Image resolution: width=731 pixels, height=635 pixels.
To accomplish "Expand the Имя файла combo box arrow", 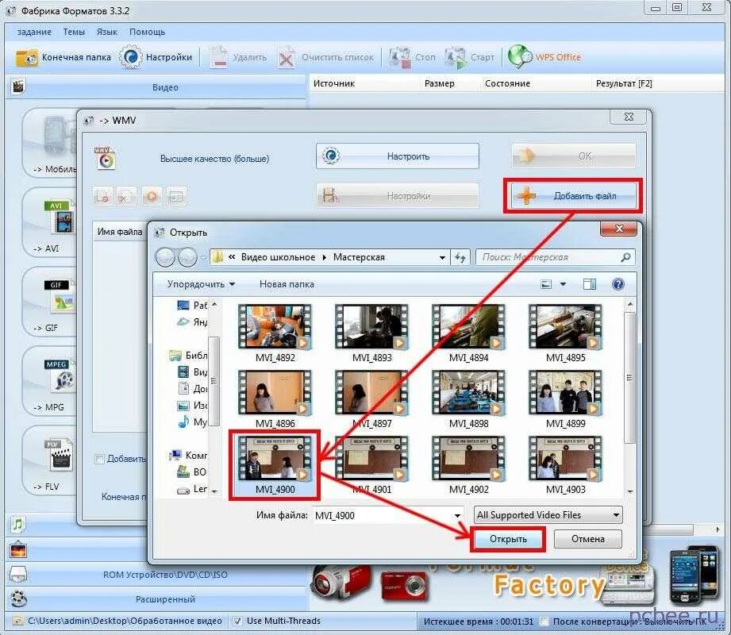I will (x=457, y=516).
